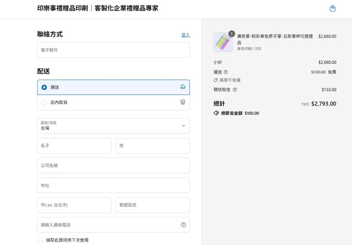
Task: Select the 運送 shipping radio option
Action: (x=44, y=87)
